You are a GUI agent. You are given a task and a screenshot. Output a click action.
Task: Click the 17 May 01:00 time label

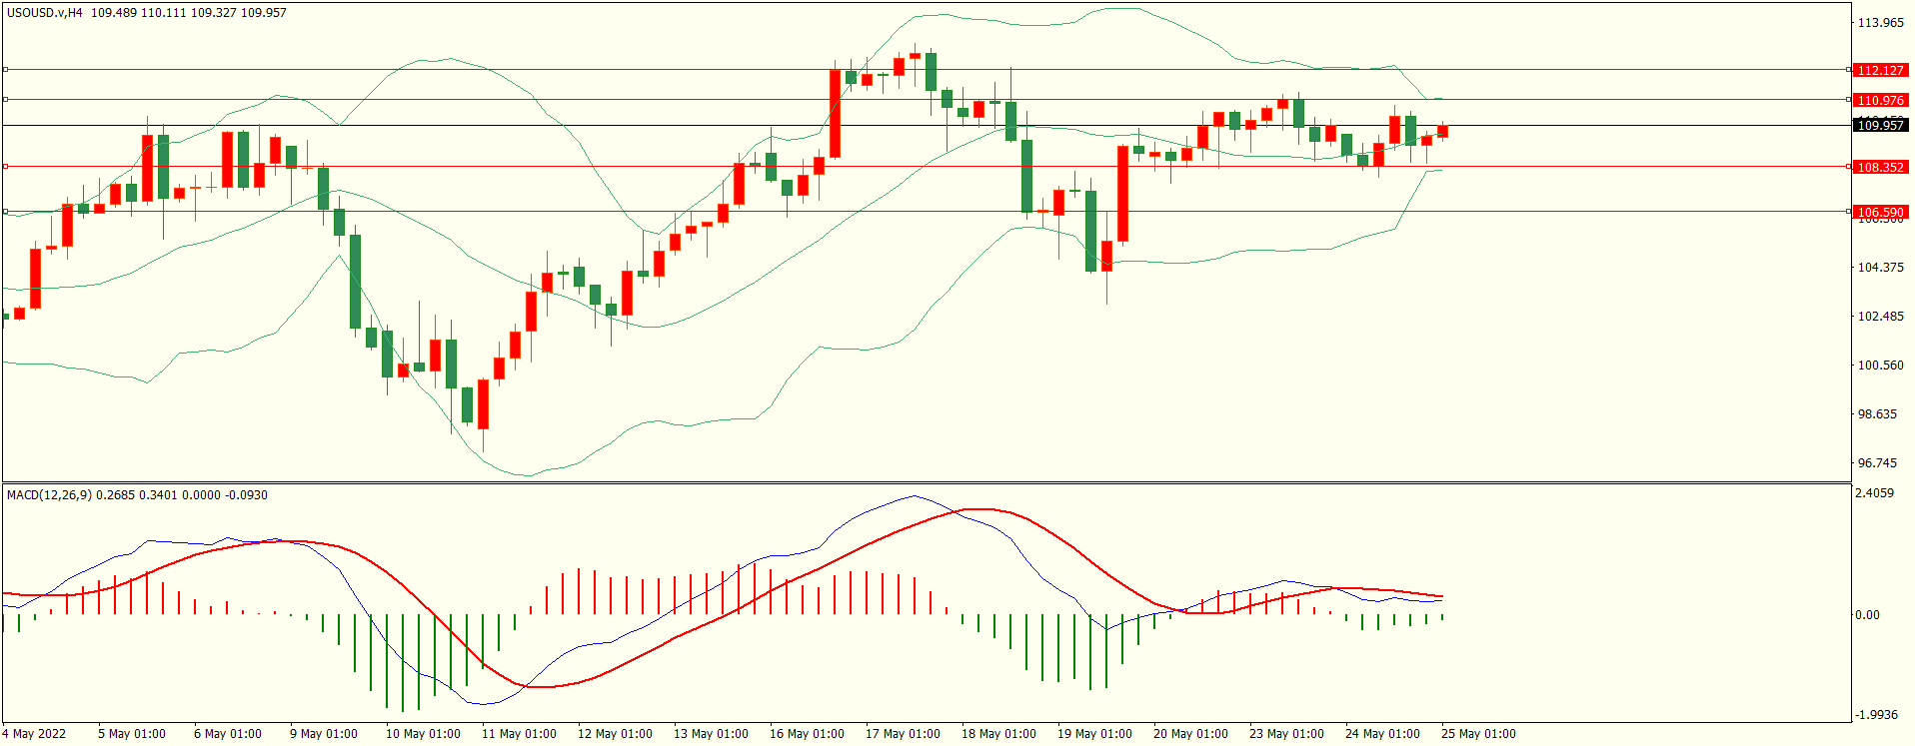(903, 733)
